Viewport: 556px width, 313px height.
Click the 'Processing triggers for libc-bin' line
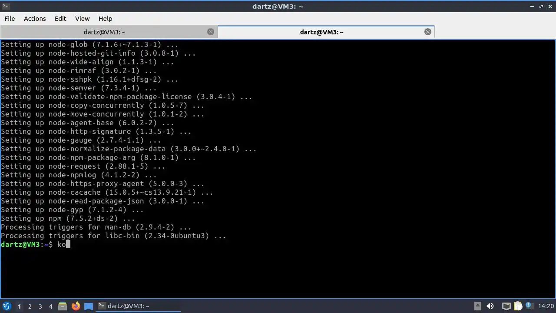(x=113, y=236)
